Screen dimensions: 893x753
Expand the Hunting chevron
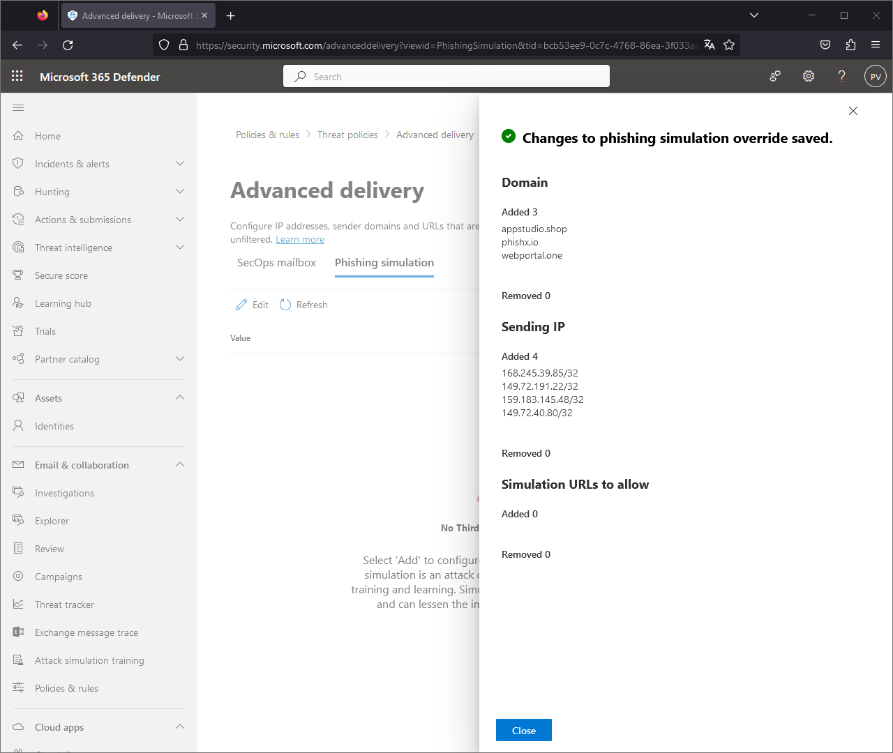180,191
